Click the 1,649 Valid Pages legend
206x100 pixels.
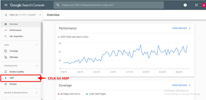96,94
